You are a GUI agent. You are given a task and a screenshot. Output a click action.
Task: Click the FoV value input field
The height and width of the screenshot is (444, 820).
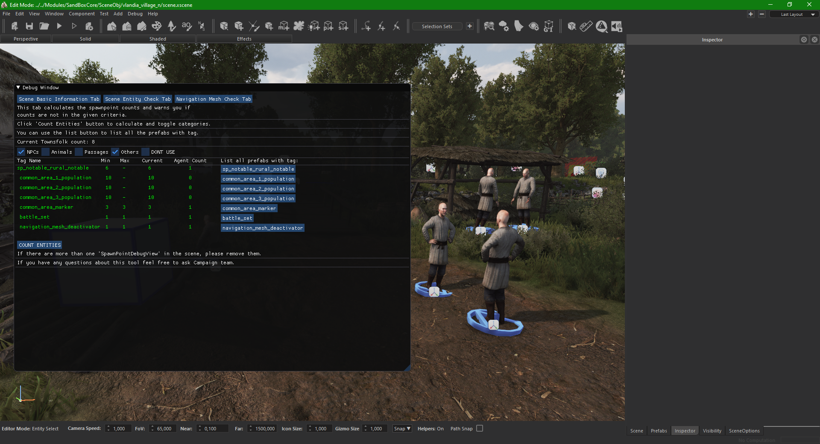pyautogui.click(x=164, y=429)
